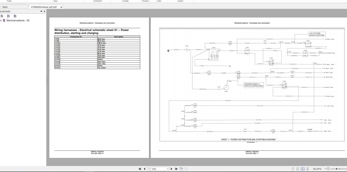The image size is (347, 172).
Task: Click the F-004 component row
Action: (97, 39)
